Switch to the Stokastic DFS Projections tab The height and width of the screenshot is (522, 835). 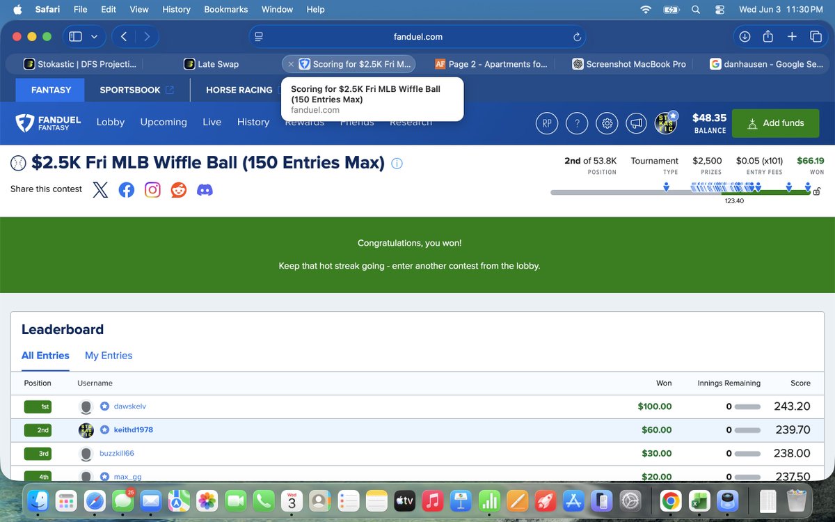point(80,64)
